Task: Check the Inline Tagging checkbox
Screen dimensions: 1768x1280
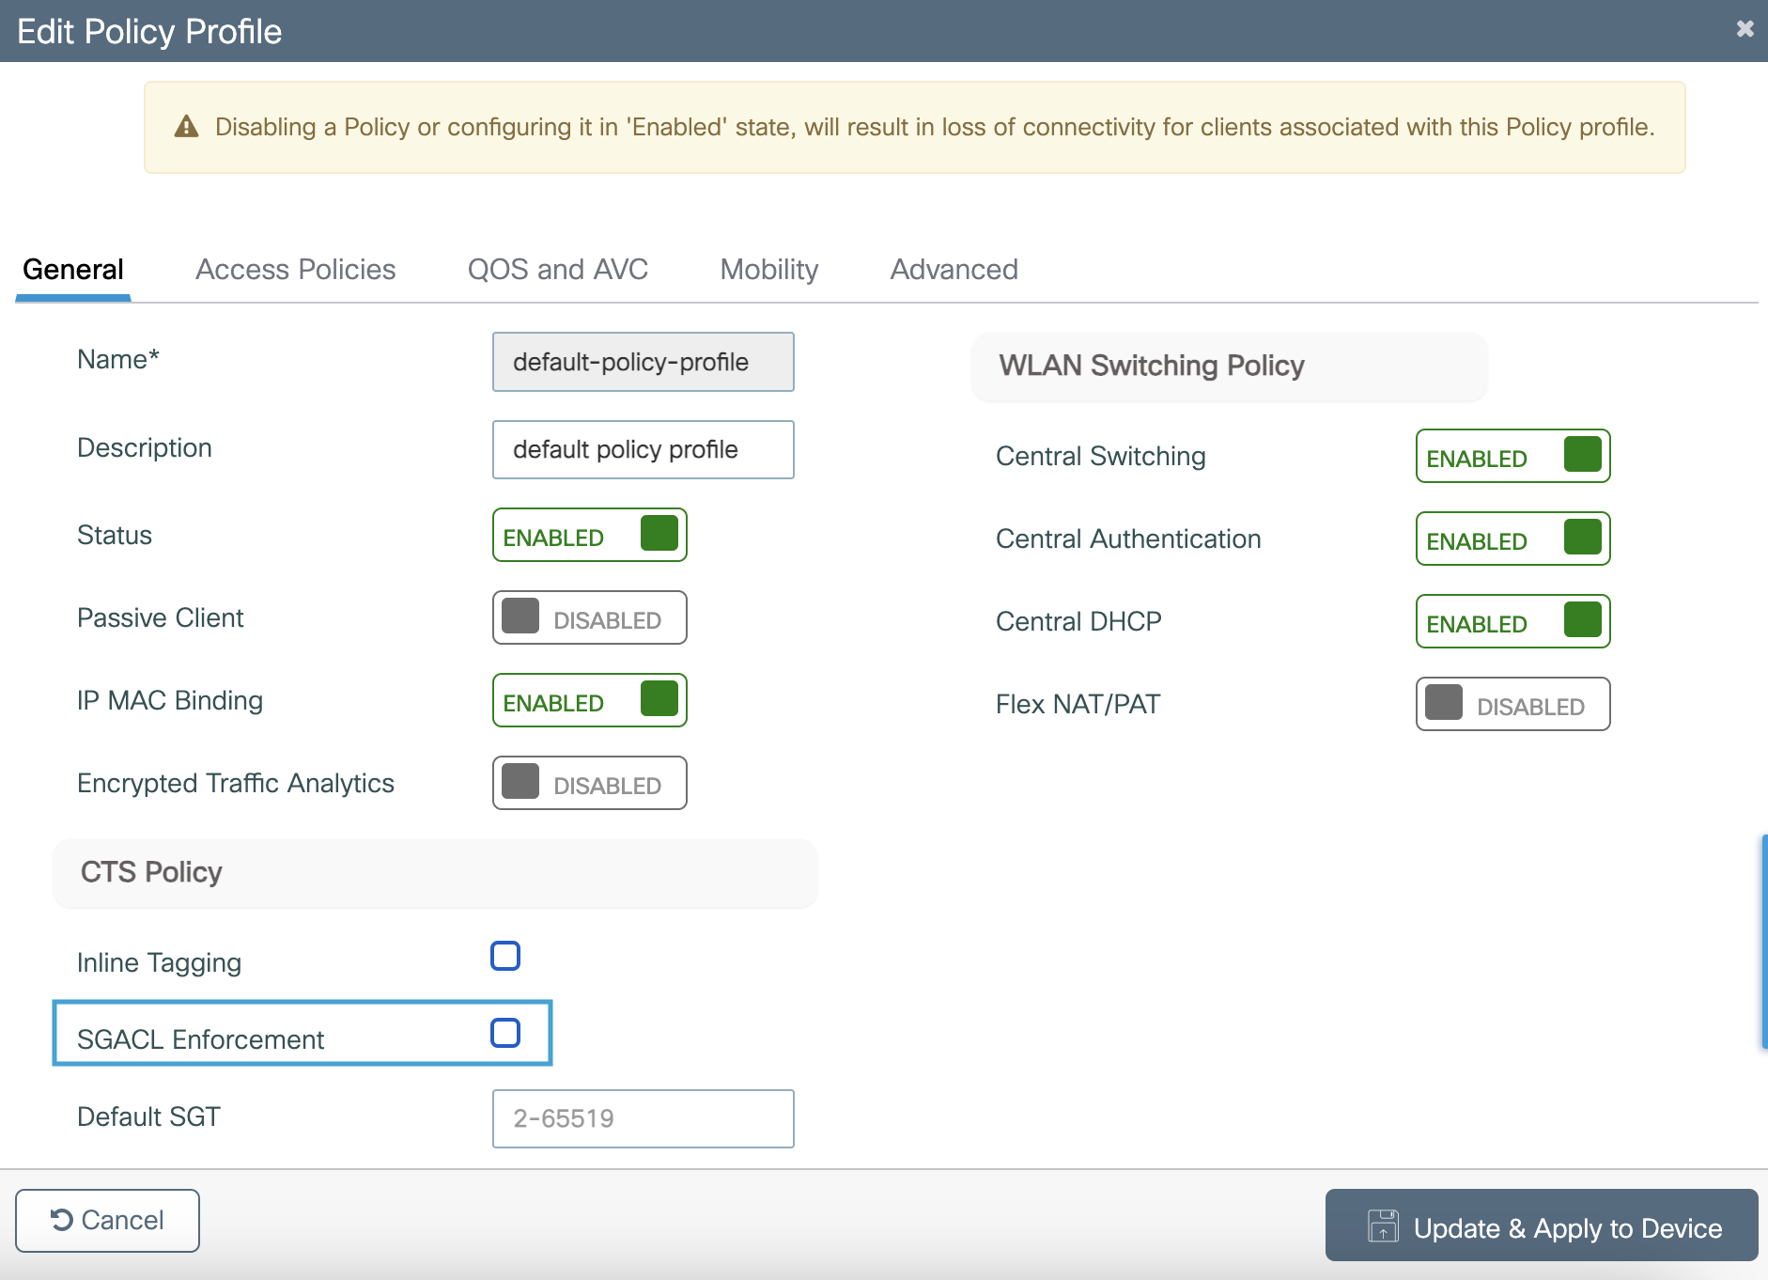Action: click(505, 956)
